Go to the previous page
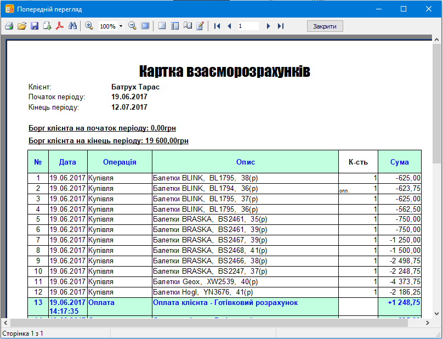This screenshot has width=443, height=339. (x=229, y=26)
